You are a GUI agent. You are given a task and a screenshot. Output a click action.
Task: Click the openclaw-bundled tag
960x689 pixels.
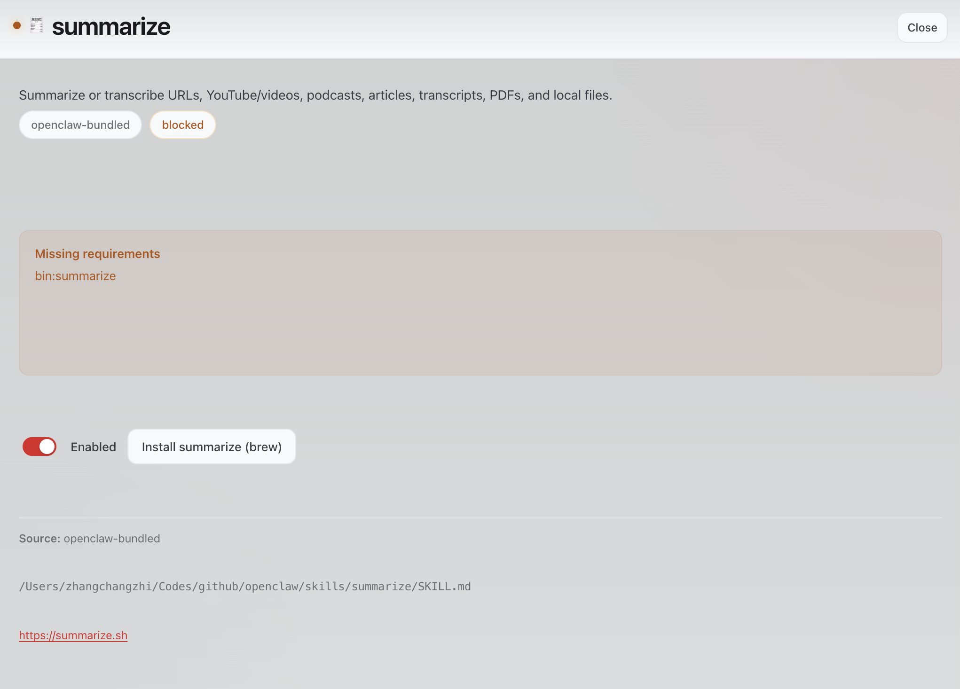point(80,125)
